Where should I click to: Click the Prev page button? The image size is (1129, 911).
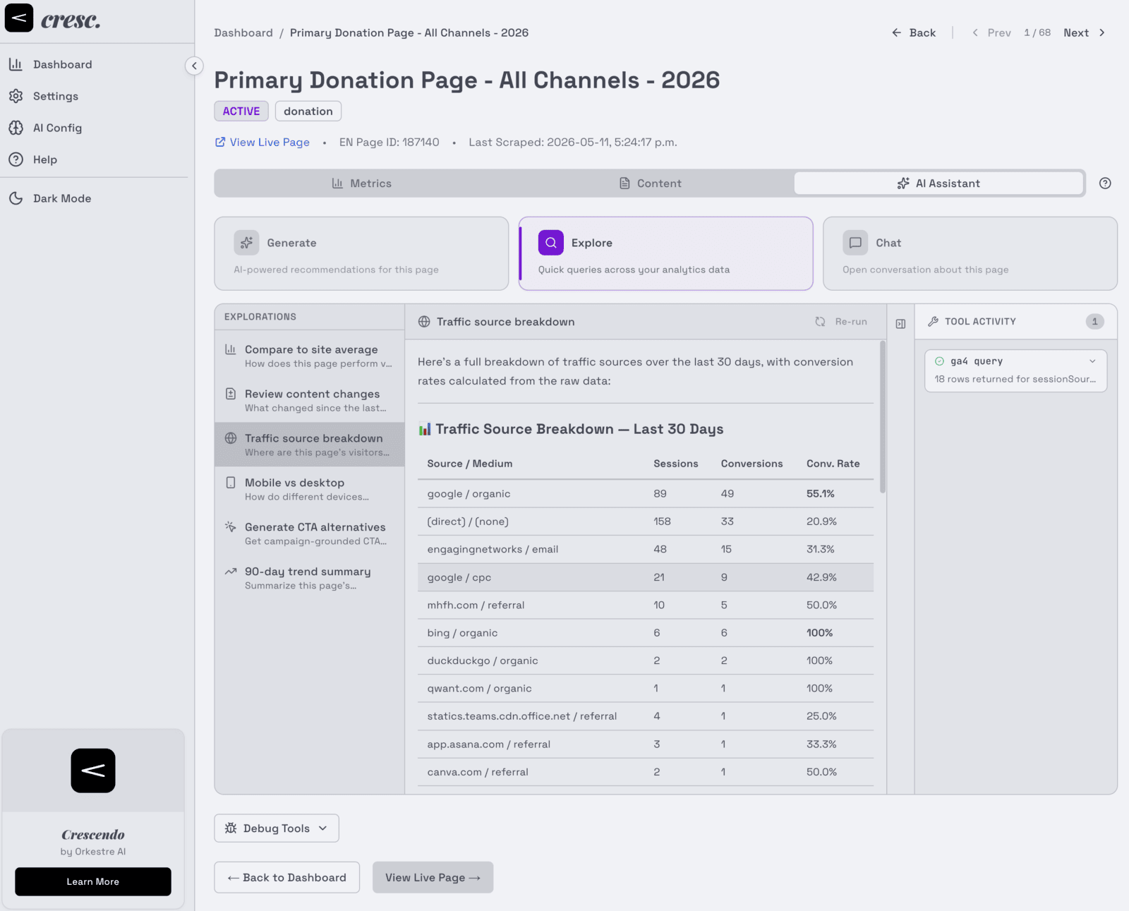(x=991, y=32)
